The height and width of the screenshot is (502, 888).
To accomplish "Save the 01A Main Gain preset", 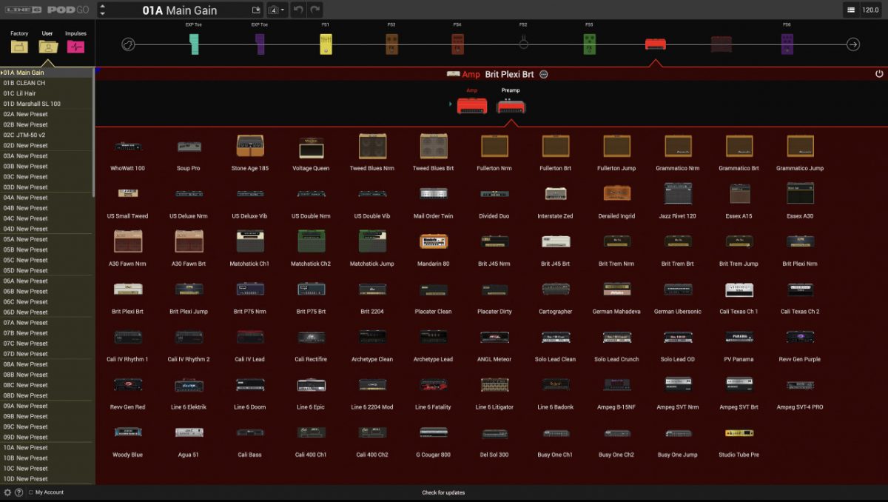I will [256, 10].
